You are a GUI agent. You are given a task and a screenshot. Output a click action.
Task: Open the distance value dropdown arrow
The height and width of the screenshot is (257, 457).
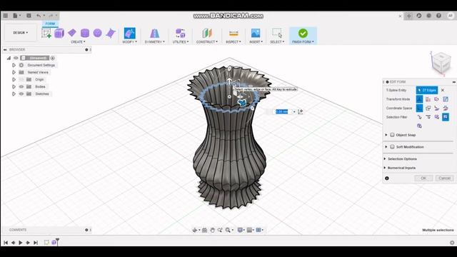294,112
